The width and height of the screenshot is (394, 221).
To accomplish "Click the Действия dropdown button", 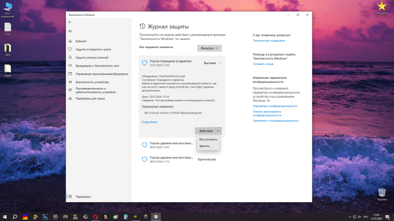I will [x=208, y=131].
